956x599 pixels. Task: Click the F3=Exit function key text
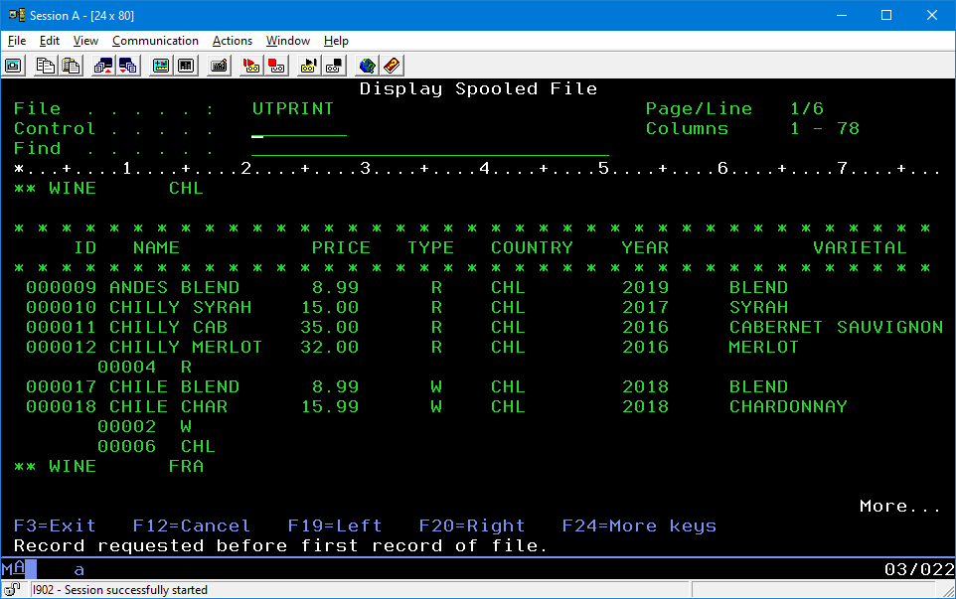[55, 525]
